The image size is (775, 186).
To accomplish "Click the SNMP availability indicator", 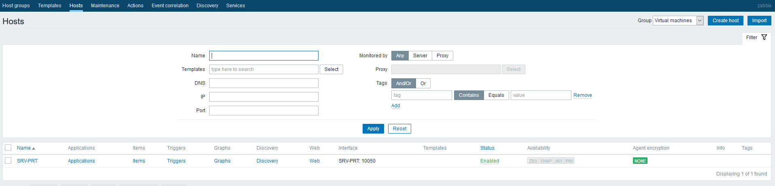I will click(x=546, y=161).
